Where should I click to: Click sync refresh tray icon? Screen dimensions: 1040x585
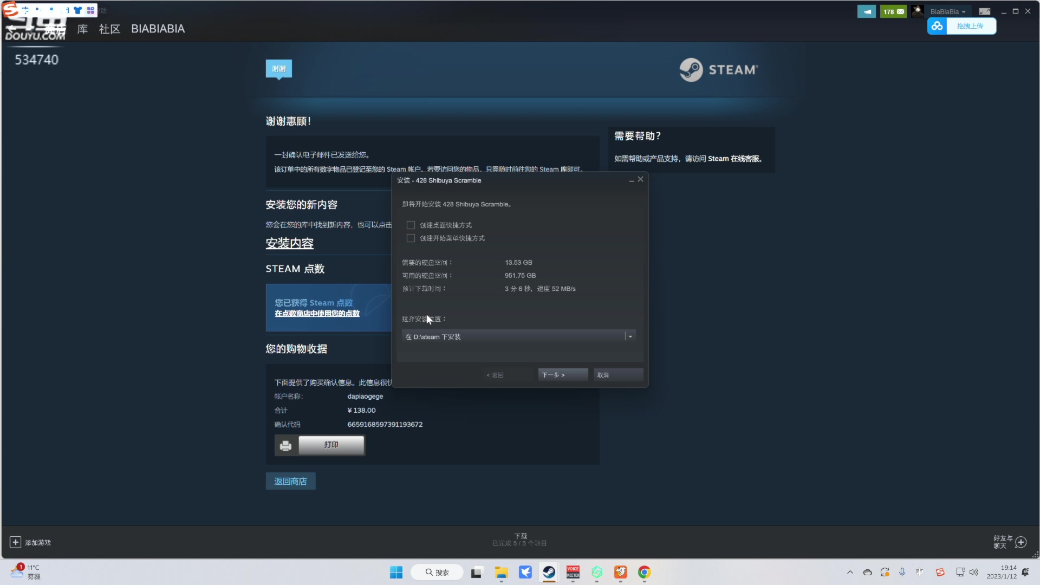pos(885,573)
